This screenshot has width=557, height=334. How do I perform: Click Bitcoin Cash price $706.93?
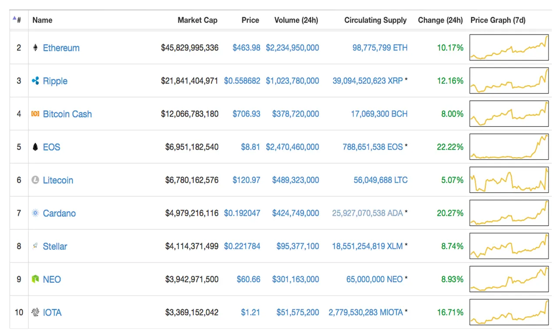click(x=246, y=114)
